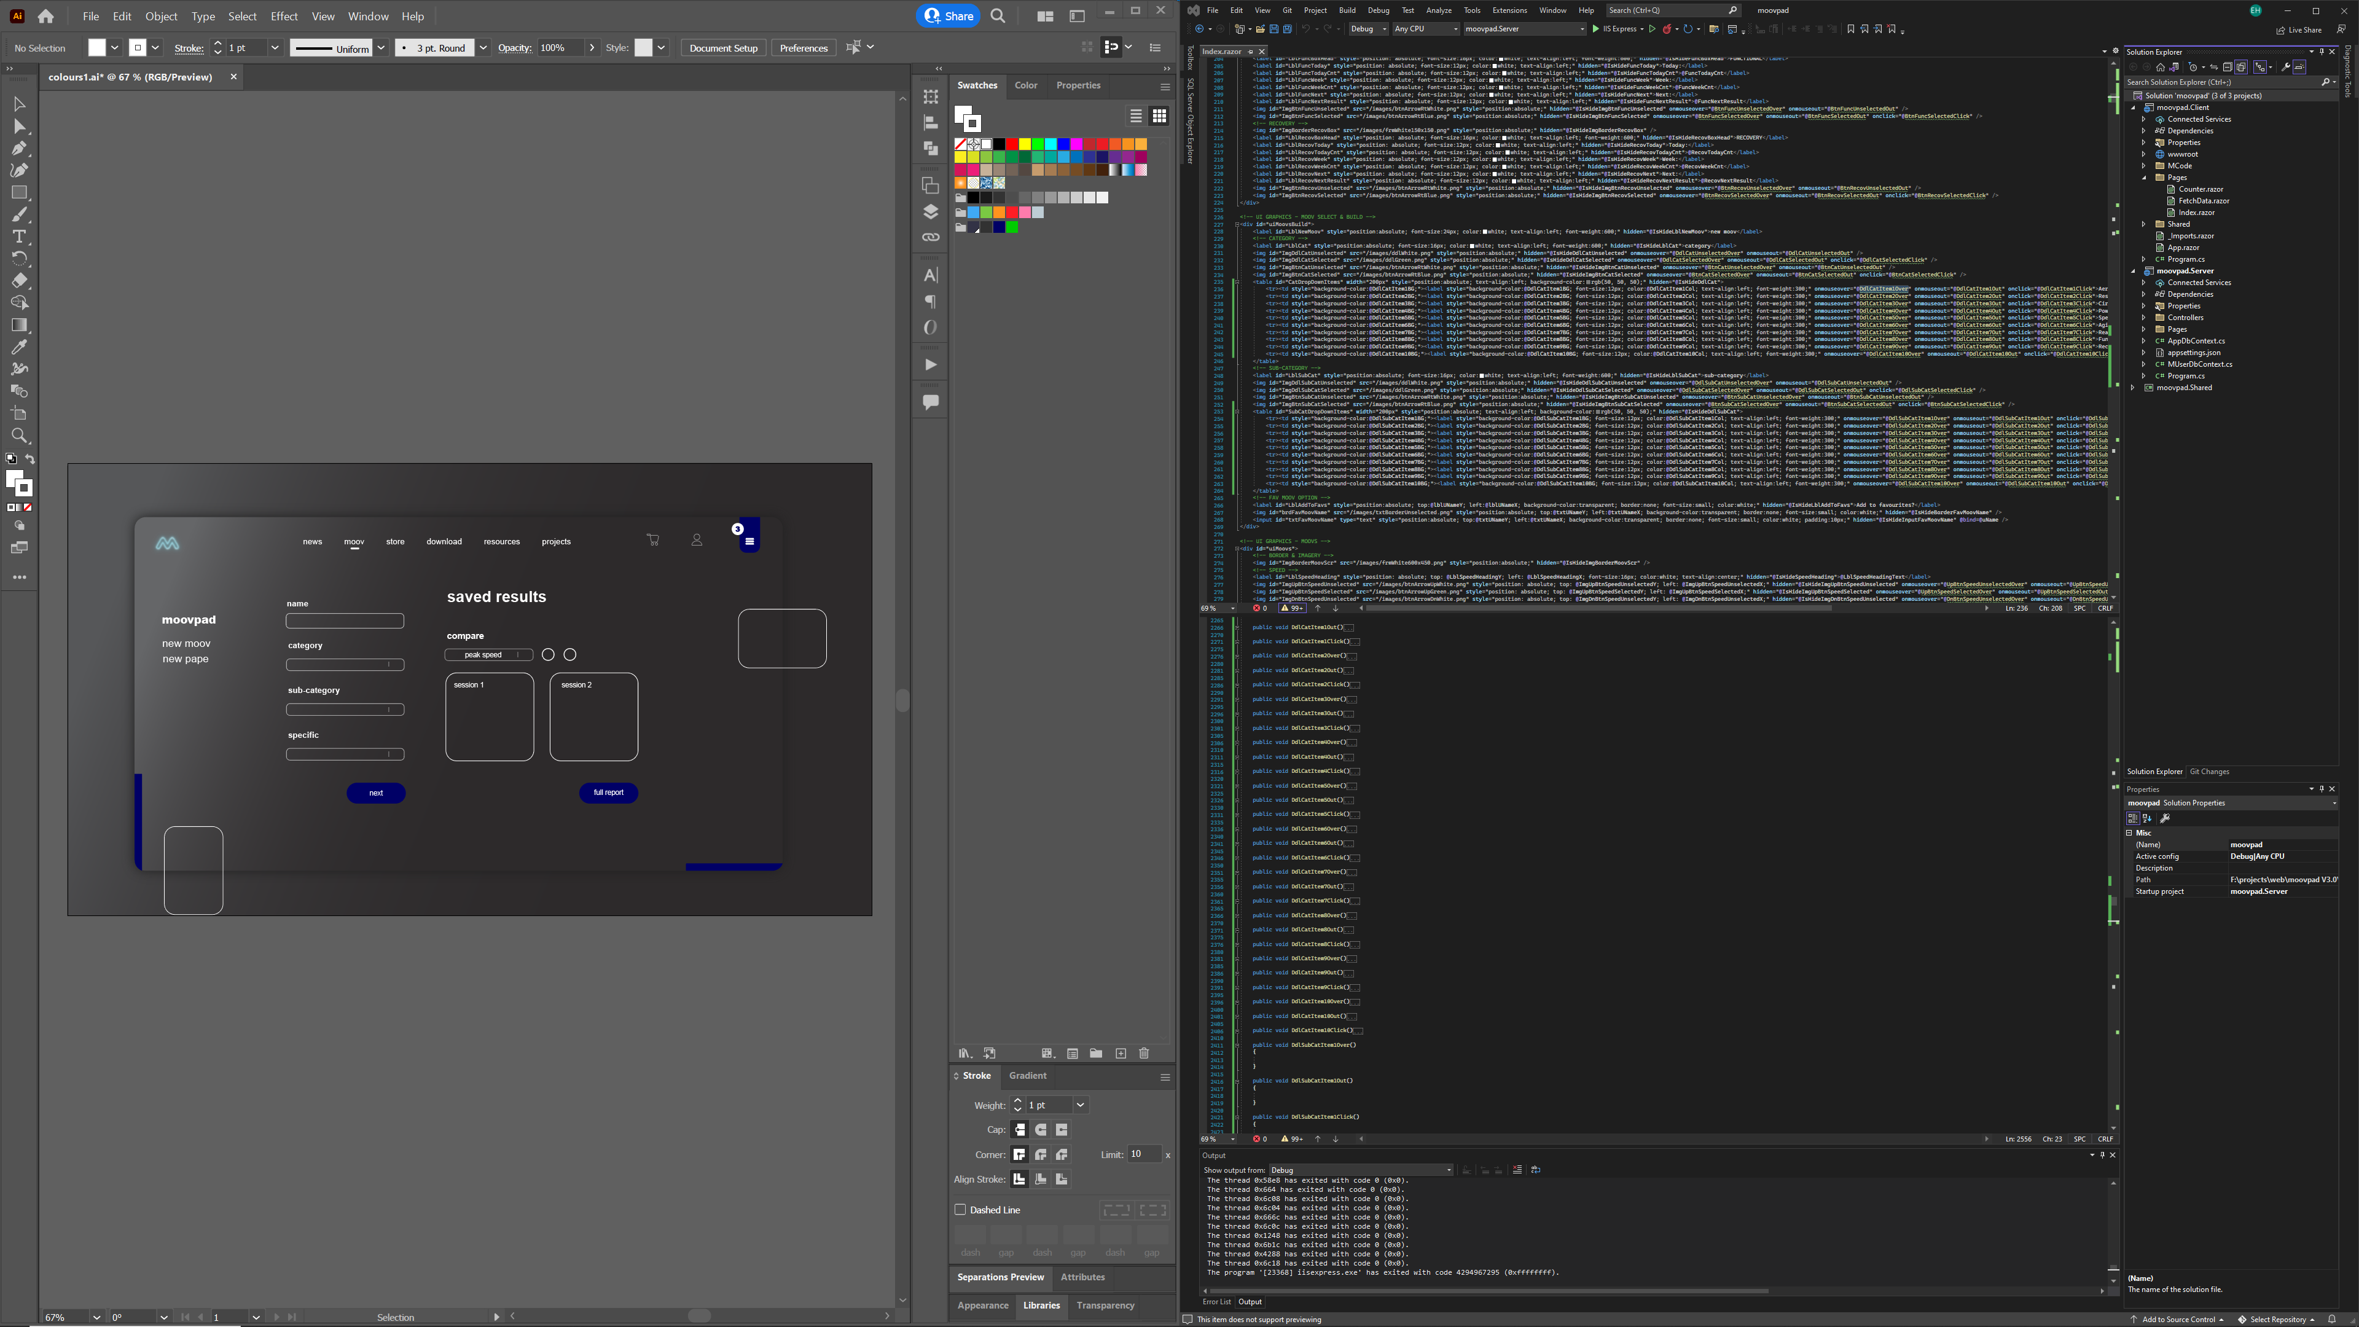Select the Projecting Cap stroke option

tap(1062, 1130)
